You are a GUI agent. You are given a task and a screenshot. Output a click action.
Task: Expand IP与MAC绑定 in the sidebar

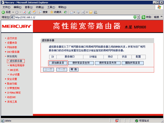pyautogui.click(x=14, y=93)
